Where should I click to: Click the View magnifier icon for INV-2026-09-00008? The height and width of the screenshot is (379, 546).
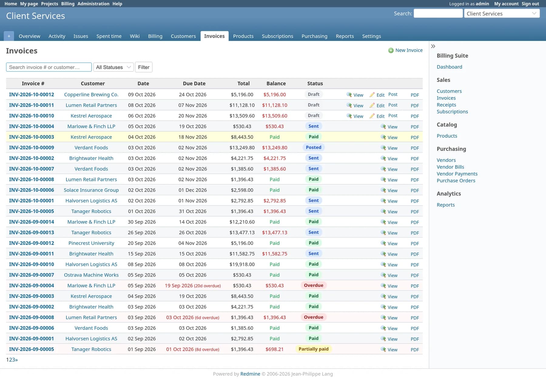click(383, 317)
